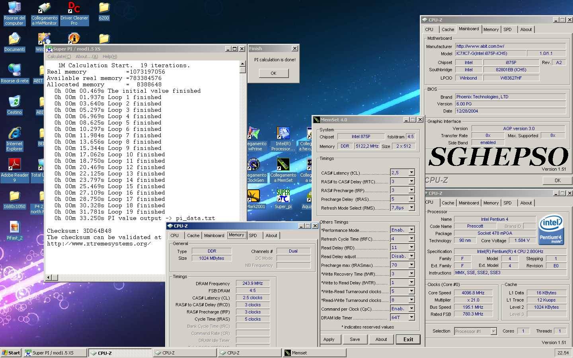This screenshot has height=358, width=573.
Task: Click the system tray clock 22.54
Action: click(563, 353)
